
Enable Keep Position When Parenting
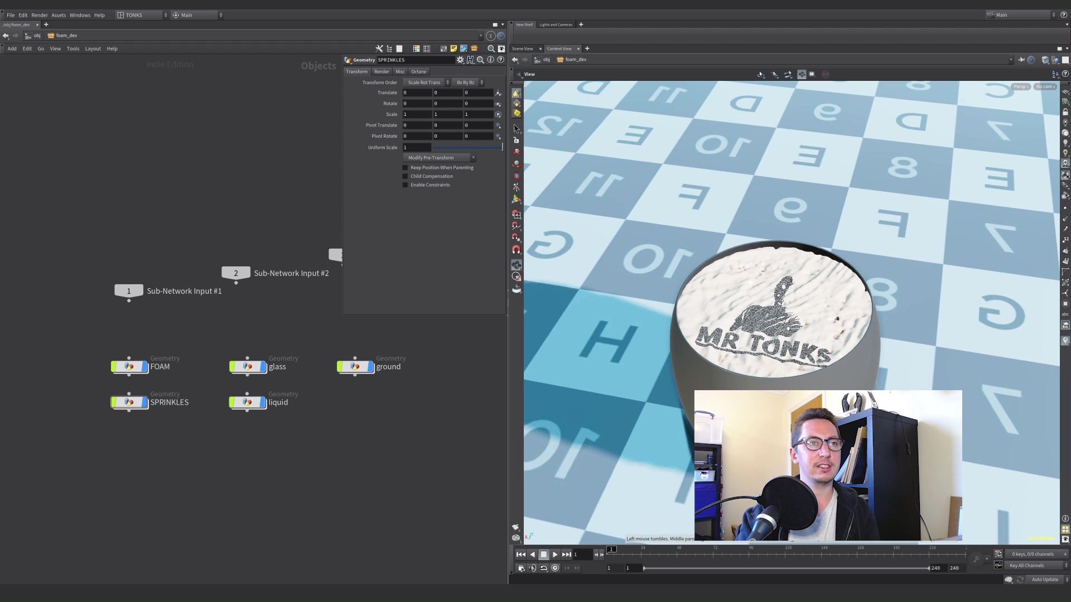click(x=406, y=168)
